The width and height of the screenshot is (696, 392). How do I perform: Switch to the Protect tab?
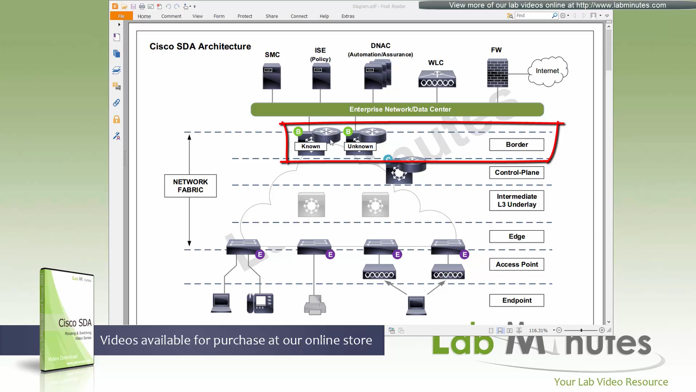tap(244, 16)
